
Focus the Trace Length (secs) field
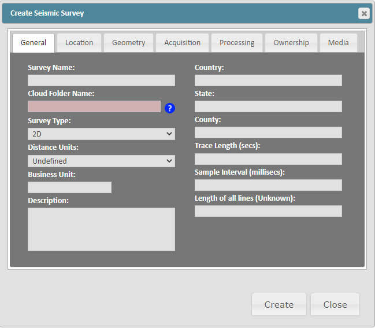tap(268, 159)
